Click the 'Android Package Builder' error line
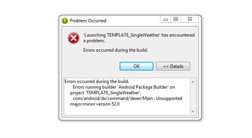This screenshot has width=252, height=138. pos(124,87)
